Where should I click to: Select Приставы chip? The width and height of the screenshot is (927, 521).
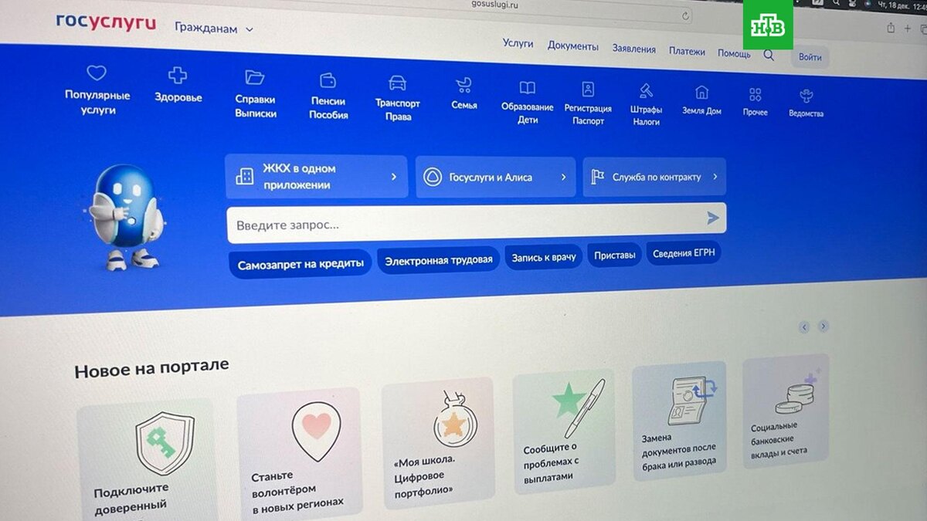[615, 255]
